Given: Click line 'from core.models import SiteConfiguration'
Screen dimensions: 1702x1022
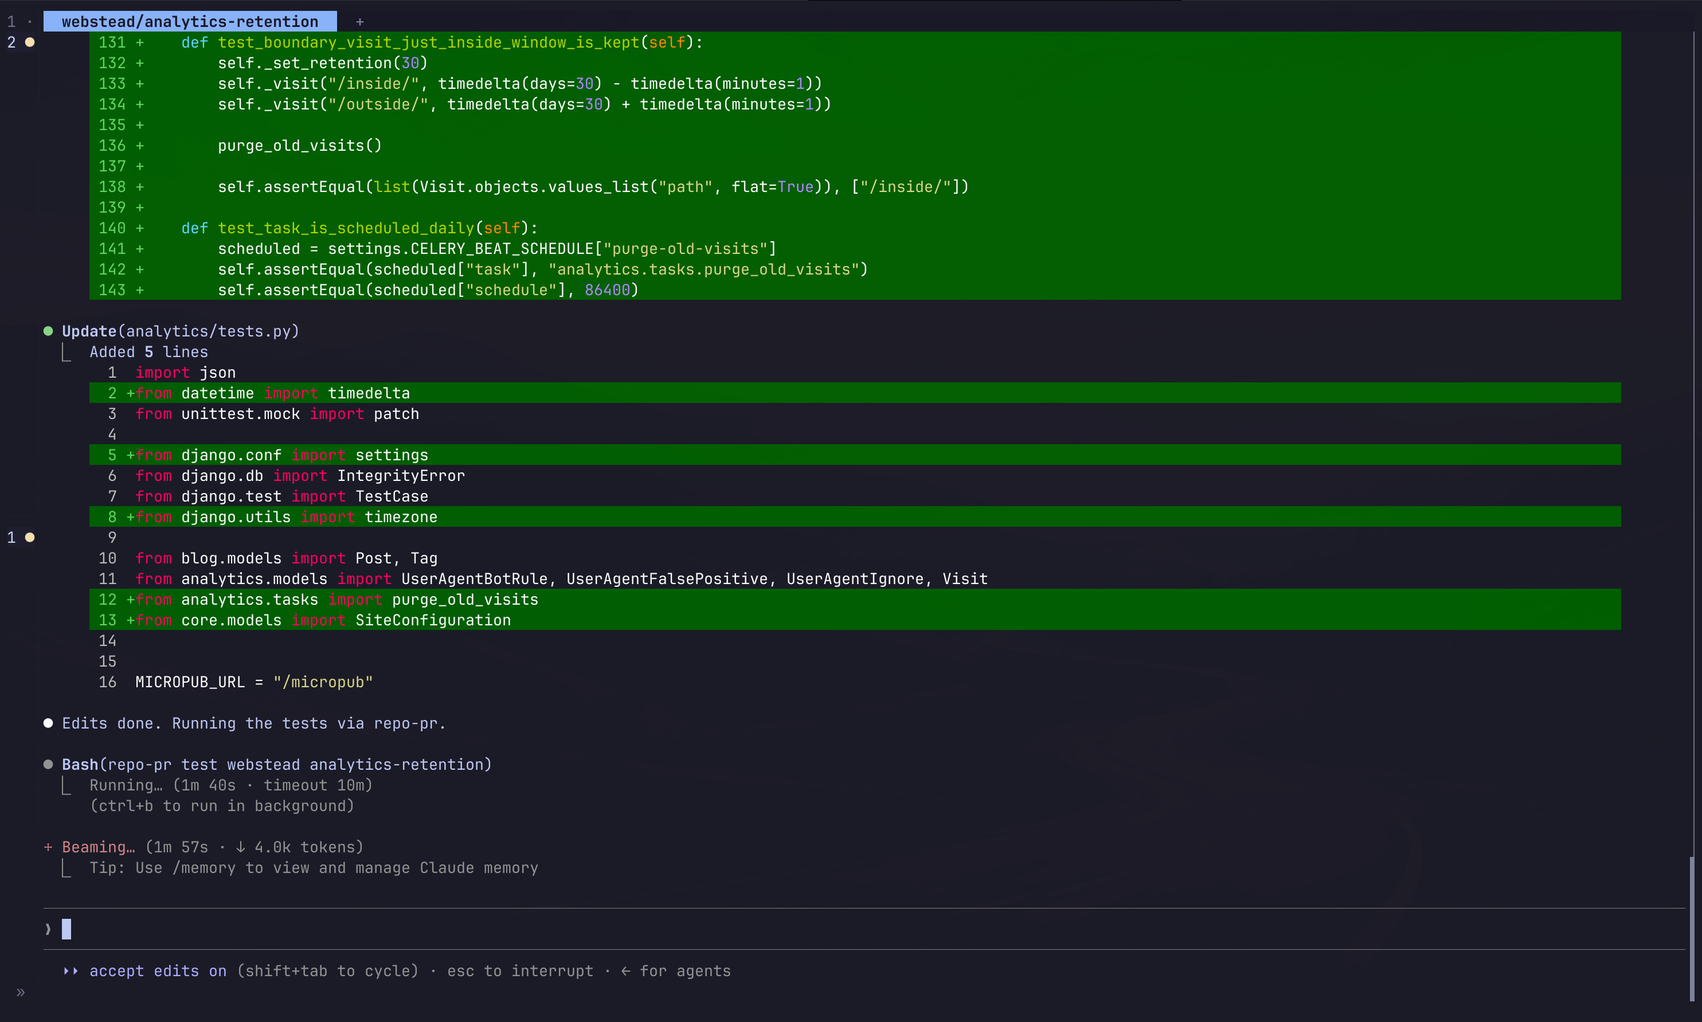Looking at the screenshot, I should (x=855, y=621).
